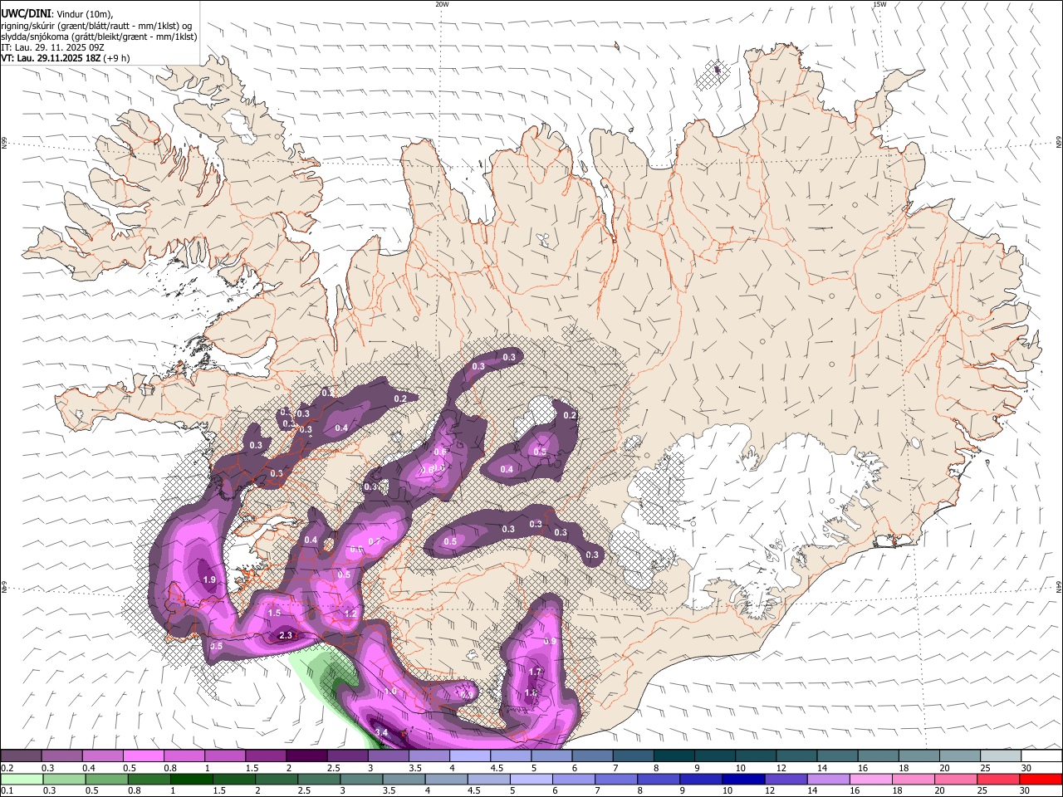Click the bottom-row pink swatch labelled 16
1063x797 pixels.
(870, 780)
